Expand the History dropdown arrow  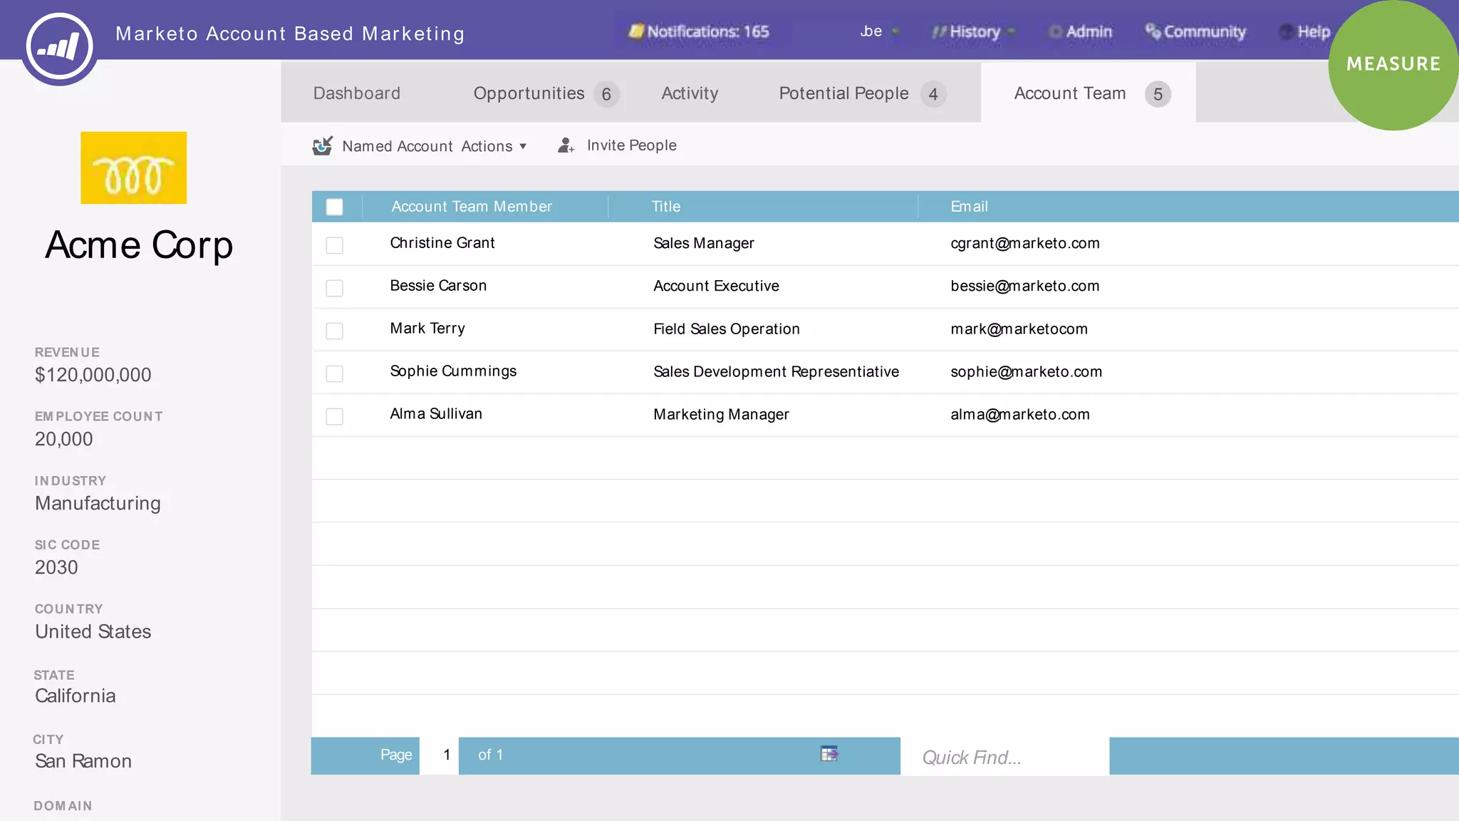pos(1011,31)
